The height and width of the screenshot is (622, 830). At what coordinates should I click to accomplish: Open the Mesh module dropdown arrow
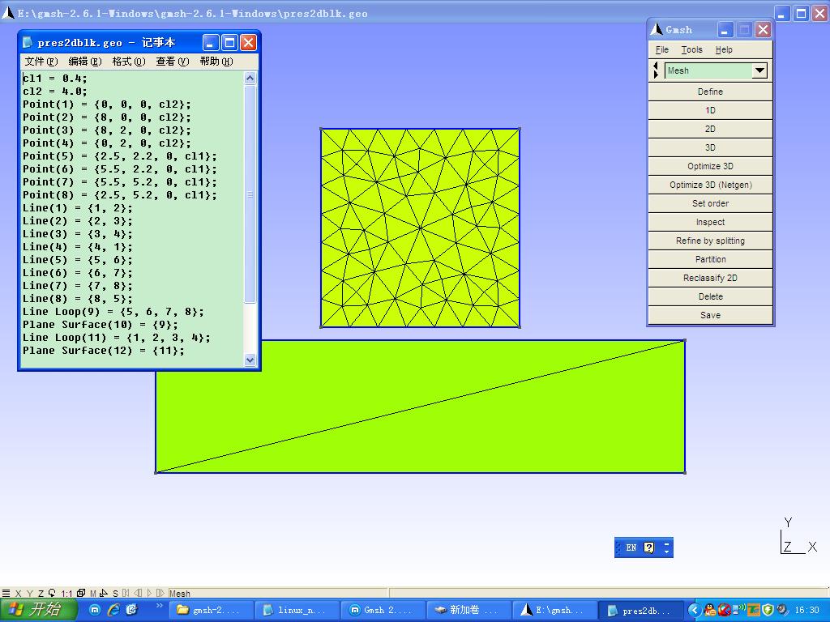click(x=759, y=70)
